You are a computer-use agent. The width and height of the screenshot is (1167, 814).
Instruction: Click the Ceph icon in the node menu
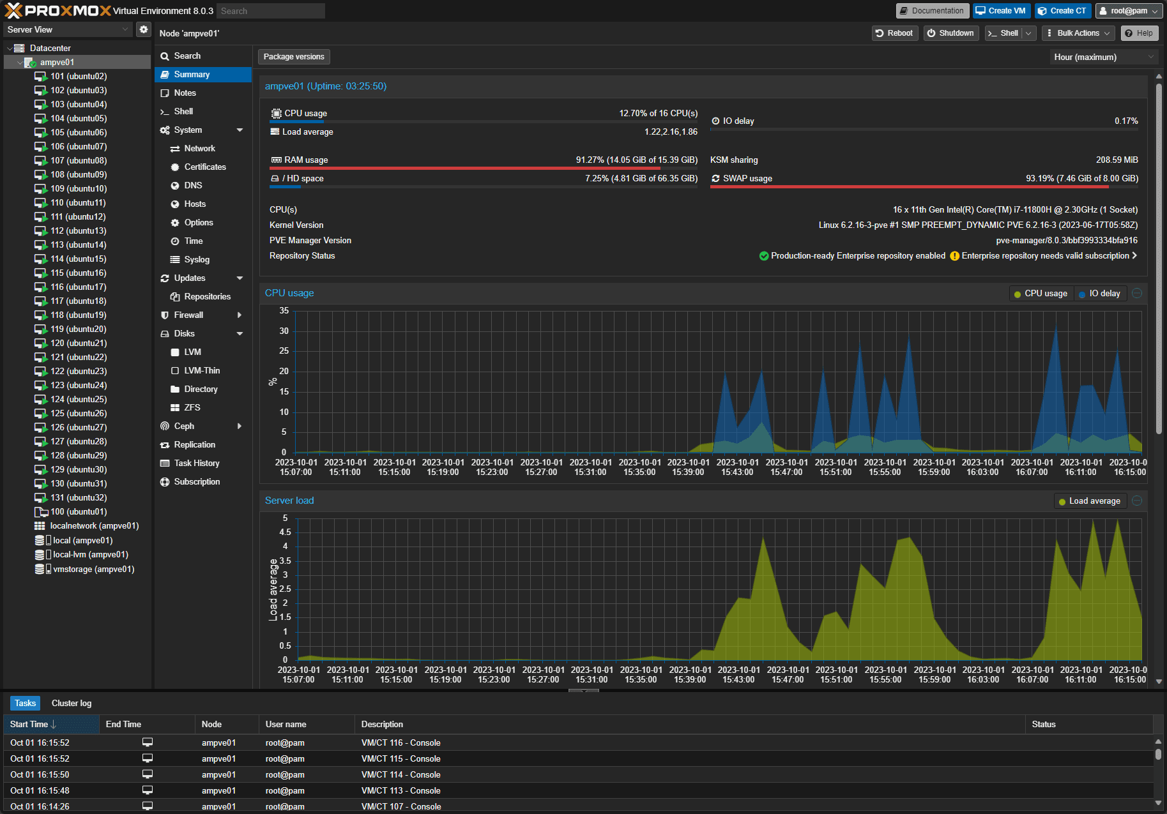165,426
